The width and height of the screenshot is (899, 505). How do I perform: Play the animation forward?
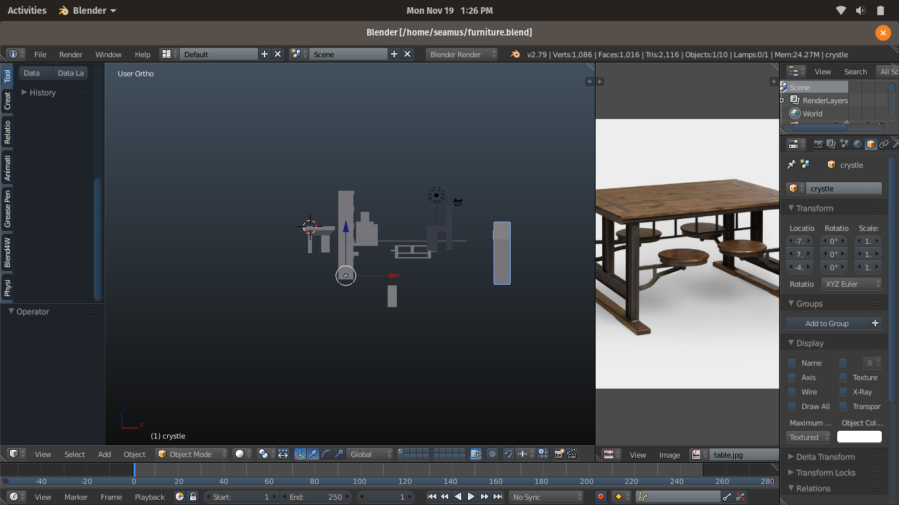(x=471, y=497)
